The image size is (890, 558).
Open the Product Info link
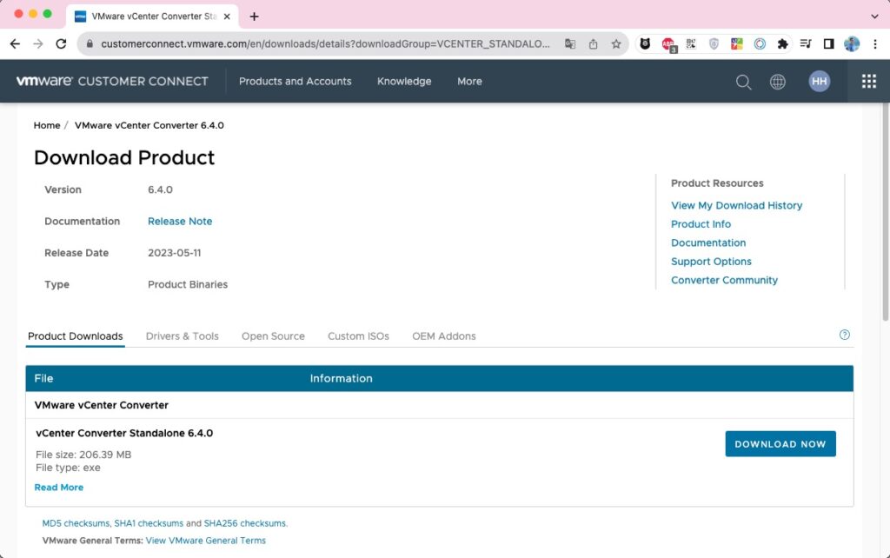pos(701,224)
